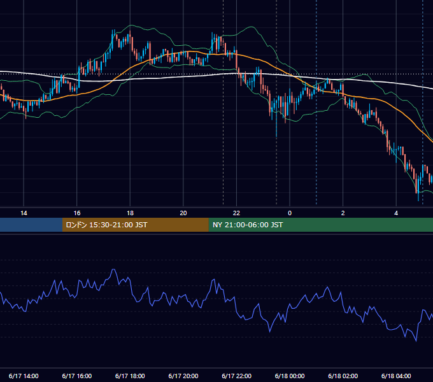Click the hour label 20 on price chart axis
Viewport: 433px width, 382px height.
coord(183,213)
